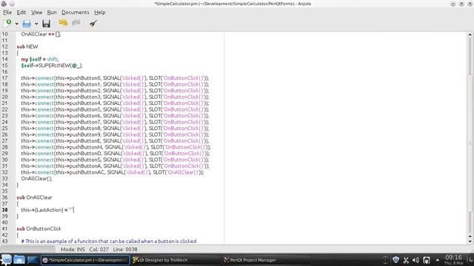Viewport: 474px width, 266px height.
Task: Click the '# This is an example' comment line
Action: 109,242
